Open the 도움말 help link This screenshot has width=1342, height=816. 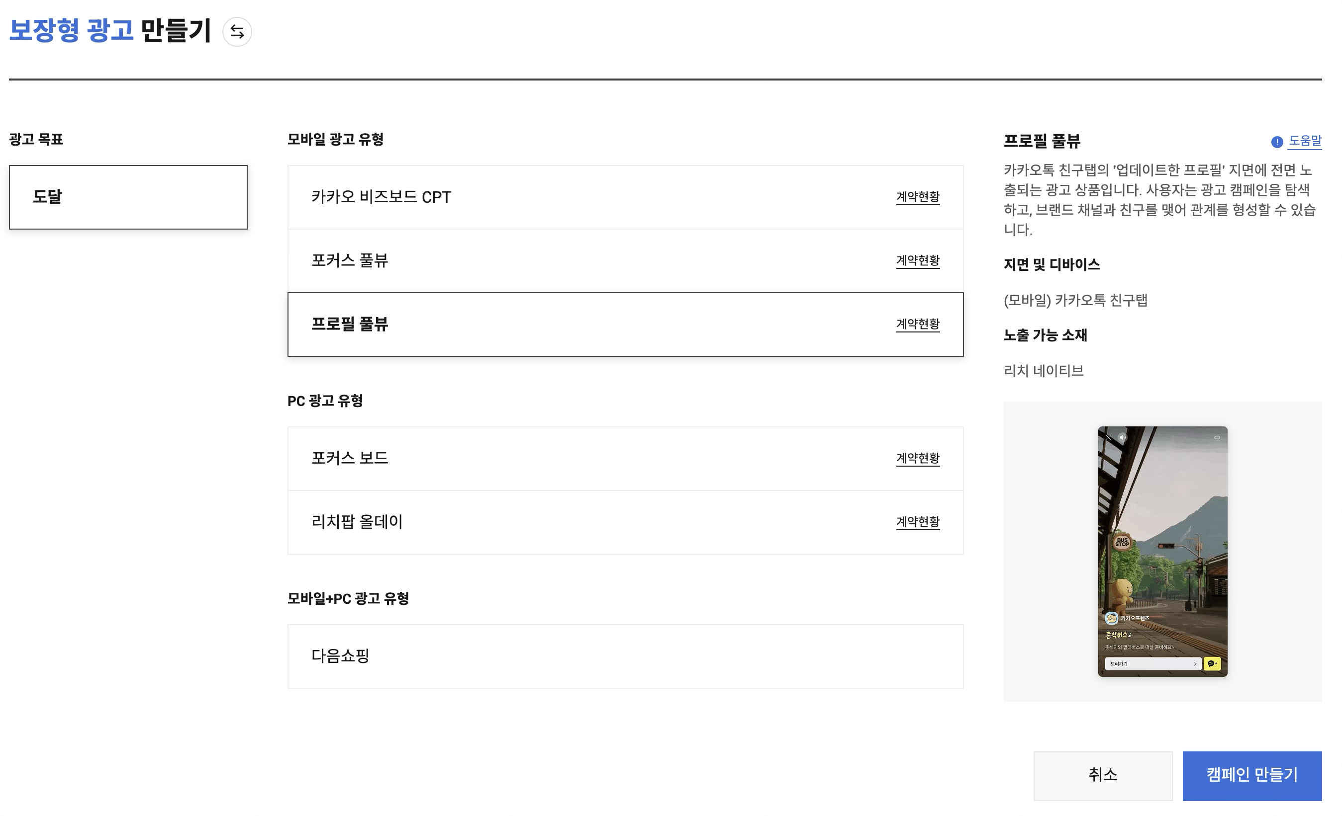[1305, 142]
